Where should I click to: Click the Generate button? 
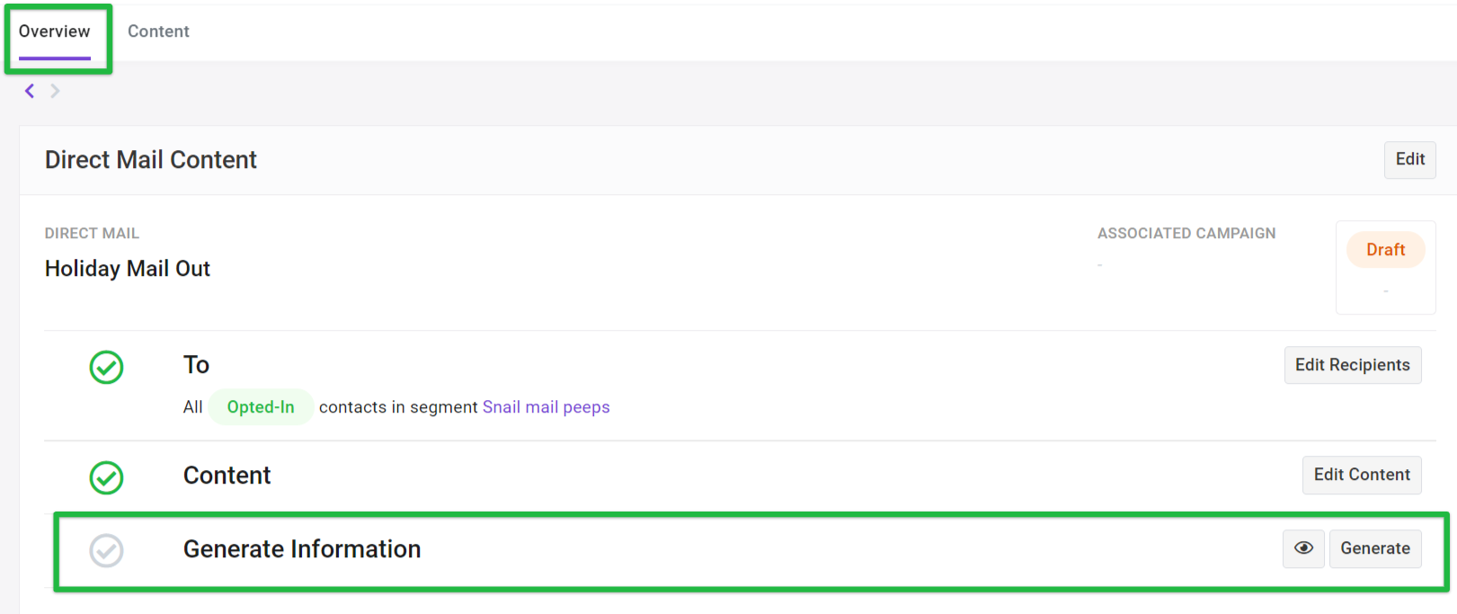(x=1375, y=548)
